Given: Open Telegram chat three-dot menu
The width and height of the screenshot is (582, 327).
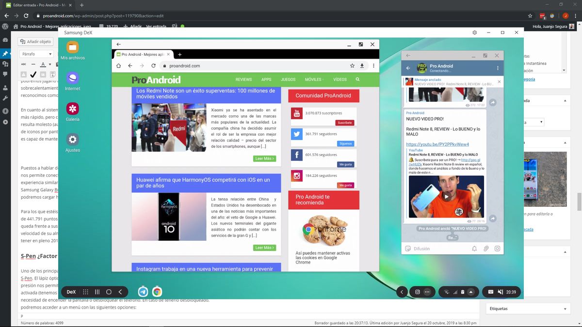Looking at the screenshot, I should (x=498, y=68).
